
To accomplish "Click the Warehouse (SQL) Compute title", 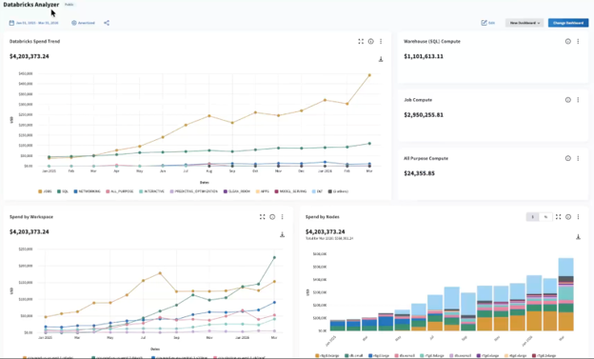I will [432, 41].
